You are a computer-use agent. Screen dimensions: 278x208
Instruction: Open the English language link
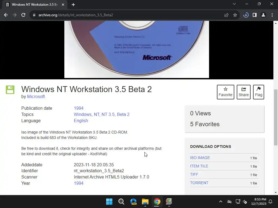(x=81, y=121)
